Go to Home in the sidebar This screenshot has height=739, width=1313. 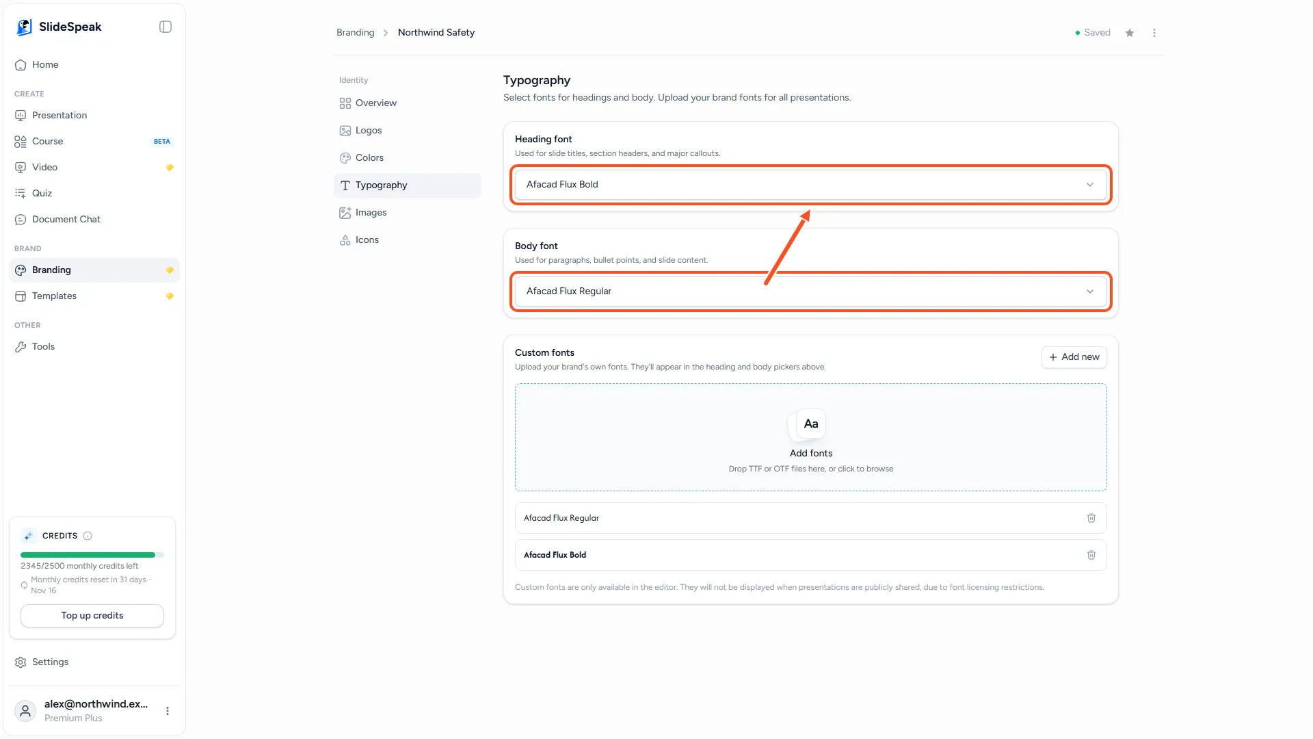click(x=94, y=64)
